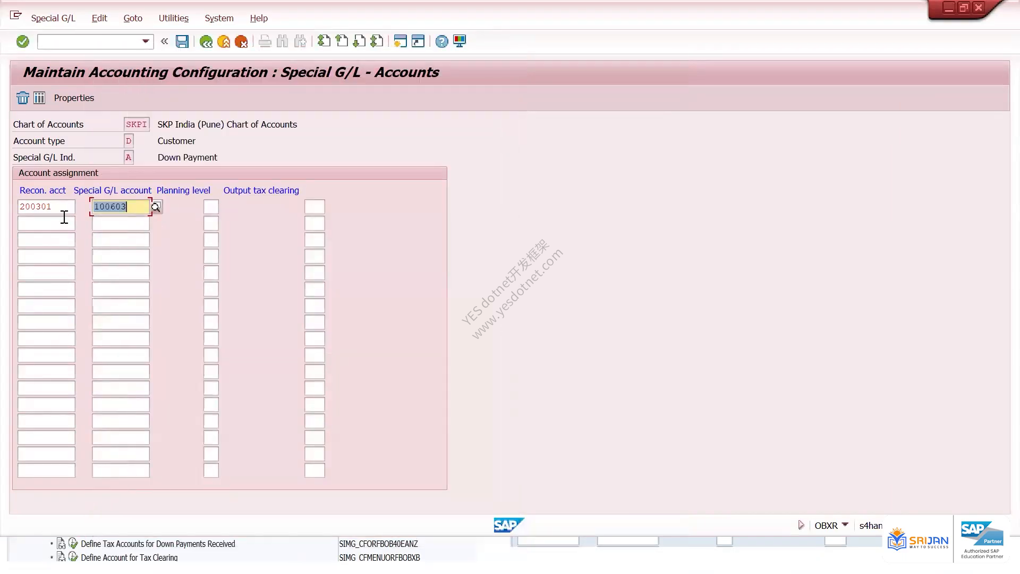The image size is (1020, 574).
Task: Click the trash can Delete icon
Action: (23, 98)
